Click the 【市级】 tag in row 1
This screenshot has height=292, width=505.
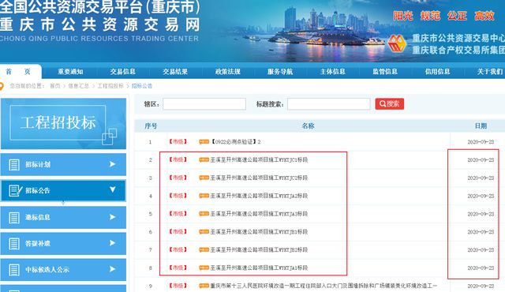pos(178,142)
